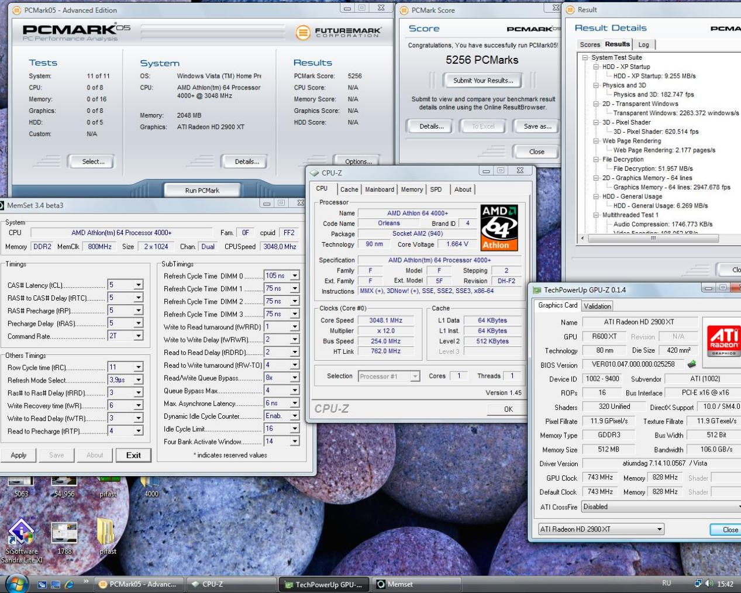Click the BIOS save chip icon in GPU-Z
741x593 pixels.
pyautogui.click(x=691, y=364)
